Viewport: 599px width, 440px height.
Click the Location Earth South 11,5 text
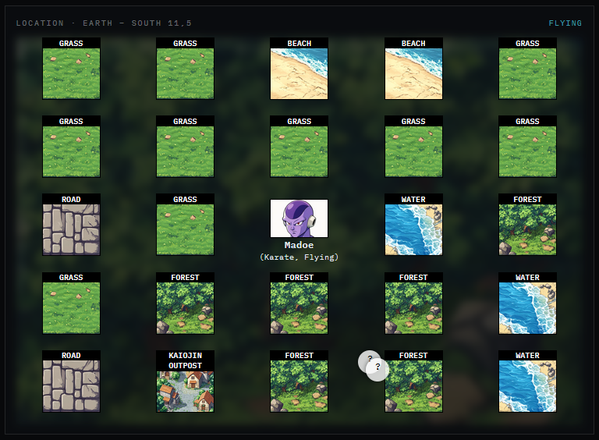[x=104, y=23]
